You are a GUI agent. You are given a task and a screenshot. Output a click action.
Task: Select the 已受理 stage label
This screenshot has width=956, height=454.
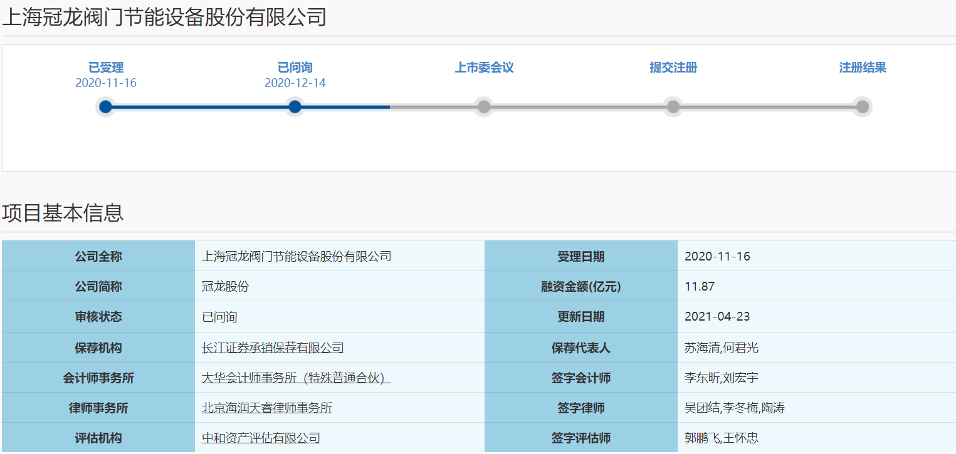[106, 68]
